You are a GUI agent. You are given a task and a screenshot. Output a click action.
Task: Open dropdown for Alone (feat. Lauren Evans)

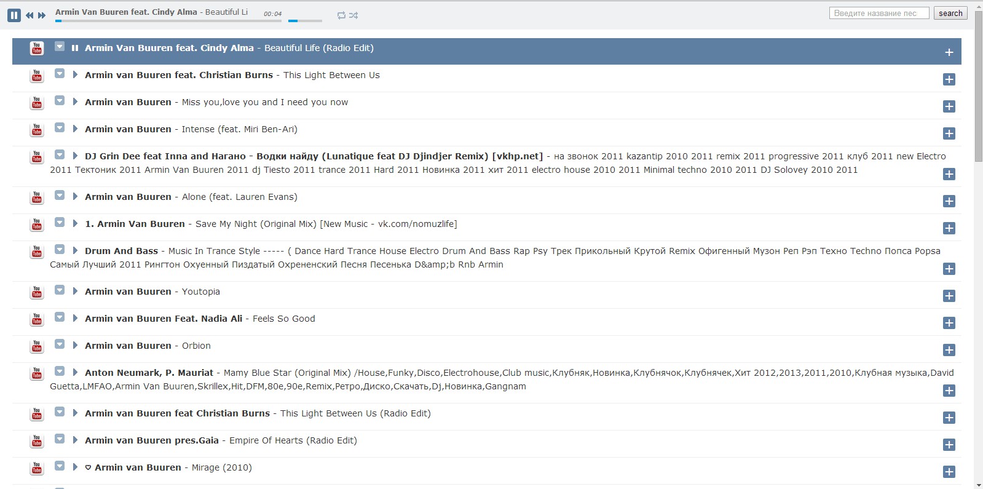(x=60, y=195)
